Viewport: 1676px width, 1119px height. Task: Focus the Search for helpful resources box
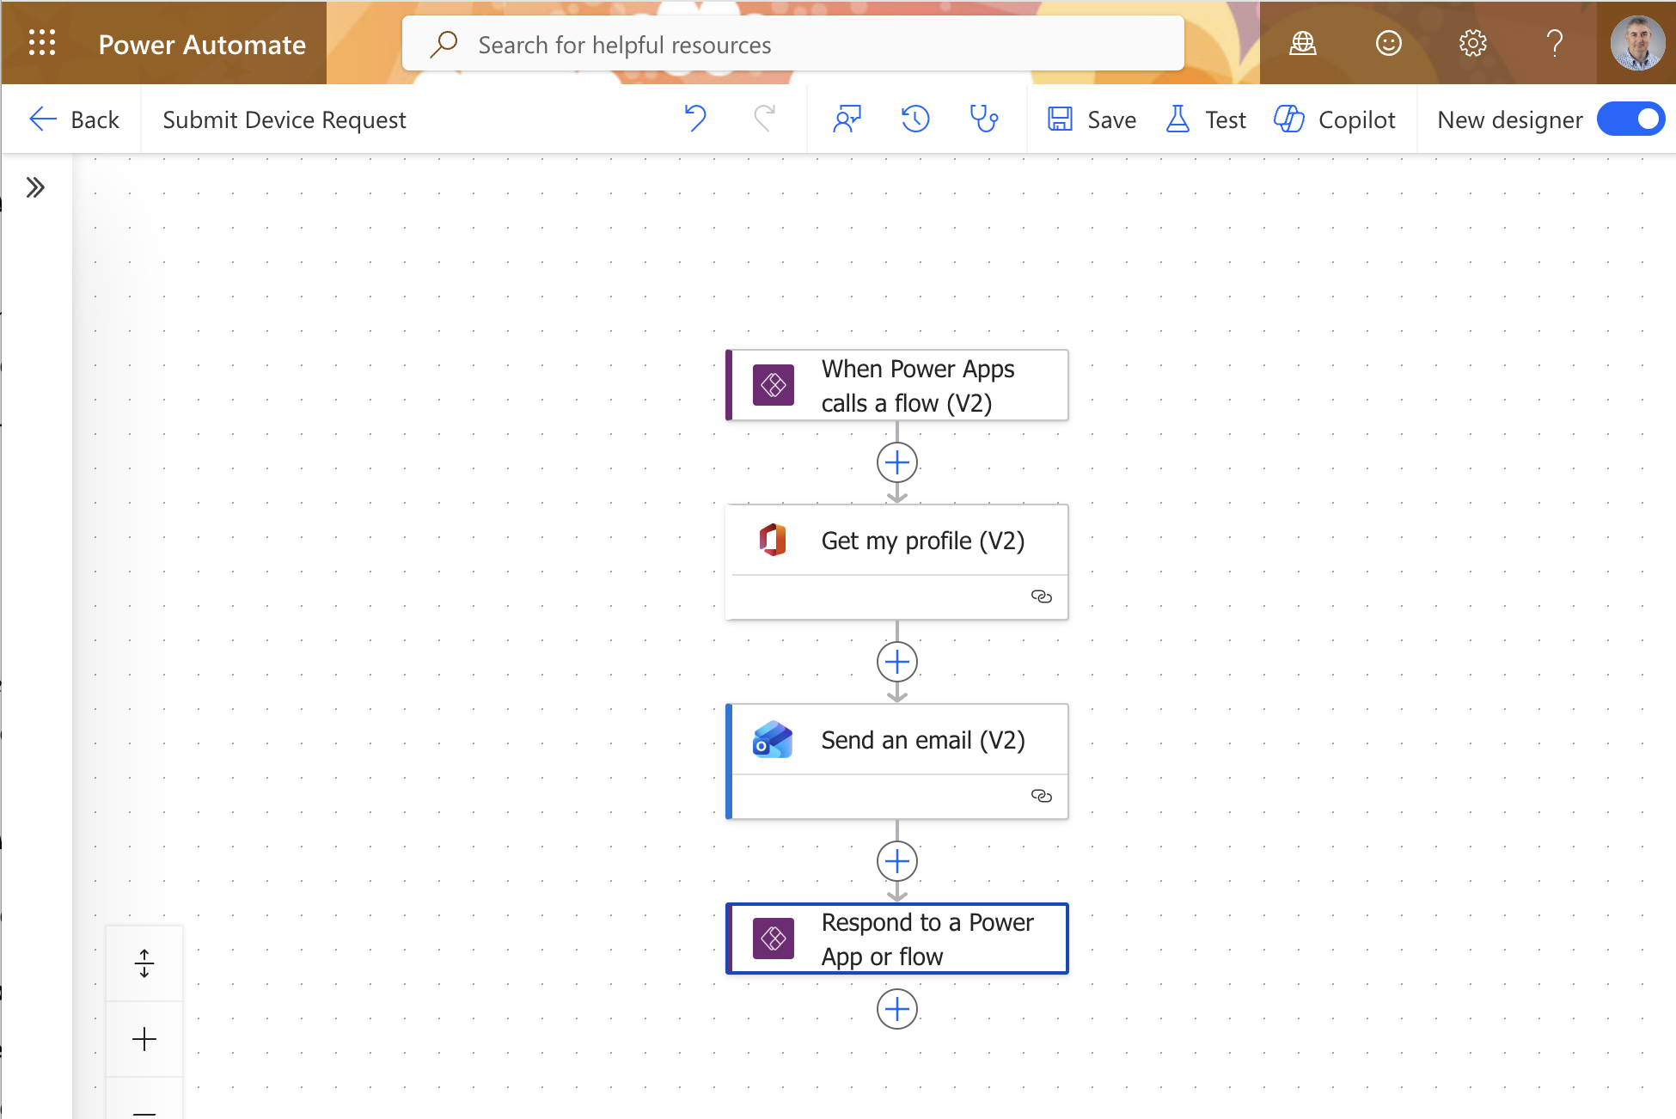pyautogui.click(x=792, y=44)
